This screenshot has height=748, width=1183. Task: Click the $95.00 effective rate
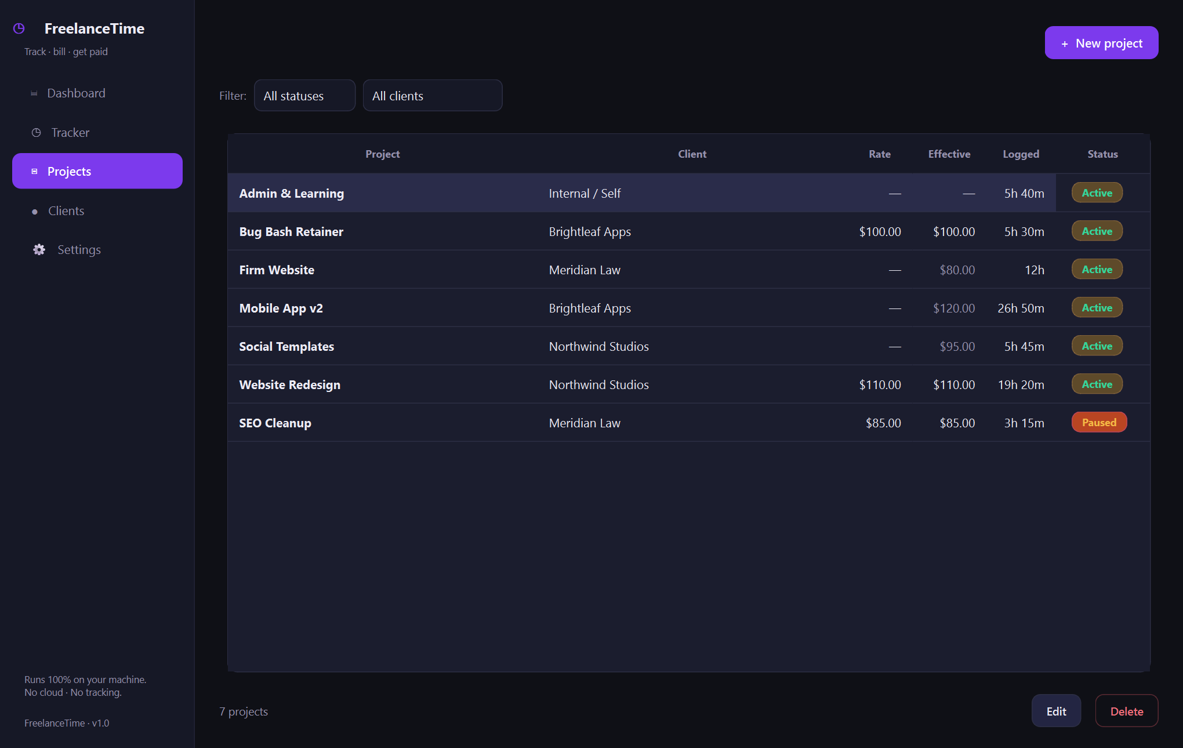957,346
